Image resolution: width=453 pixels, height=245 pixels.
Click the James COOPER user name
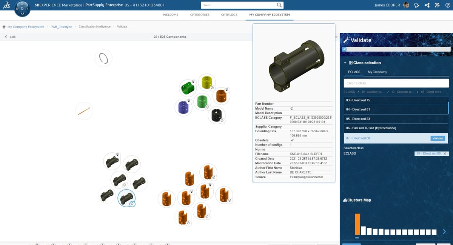click(x=387, y=5)
